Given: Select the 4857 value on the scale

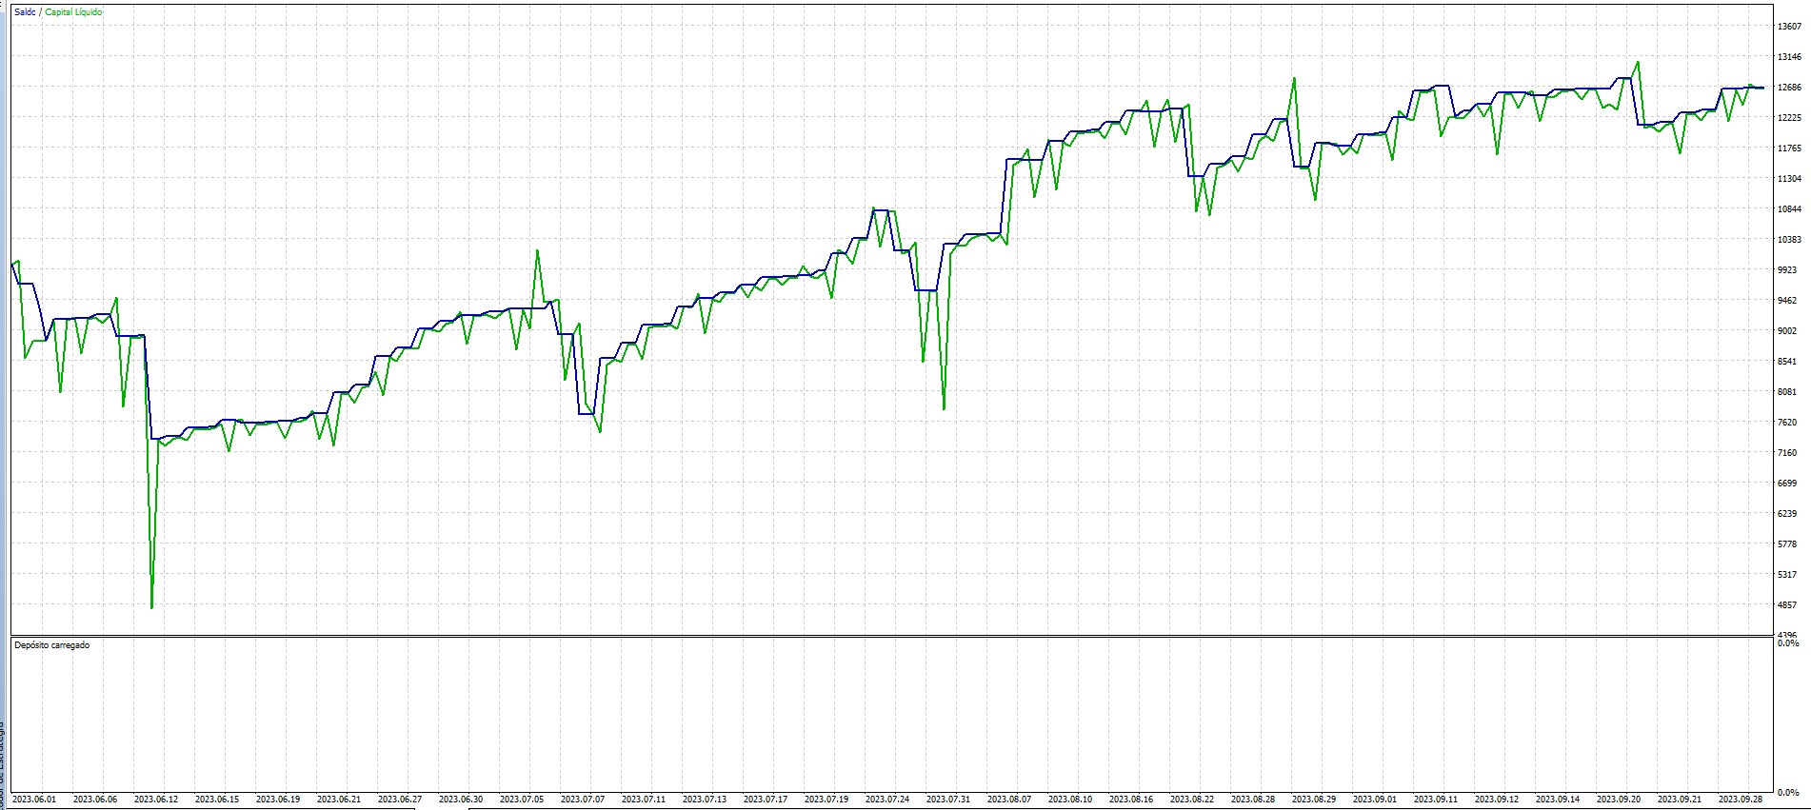Looking at the screenshot, I should coord(1787,605).
